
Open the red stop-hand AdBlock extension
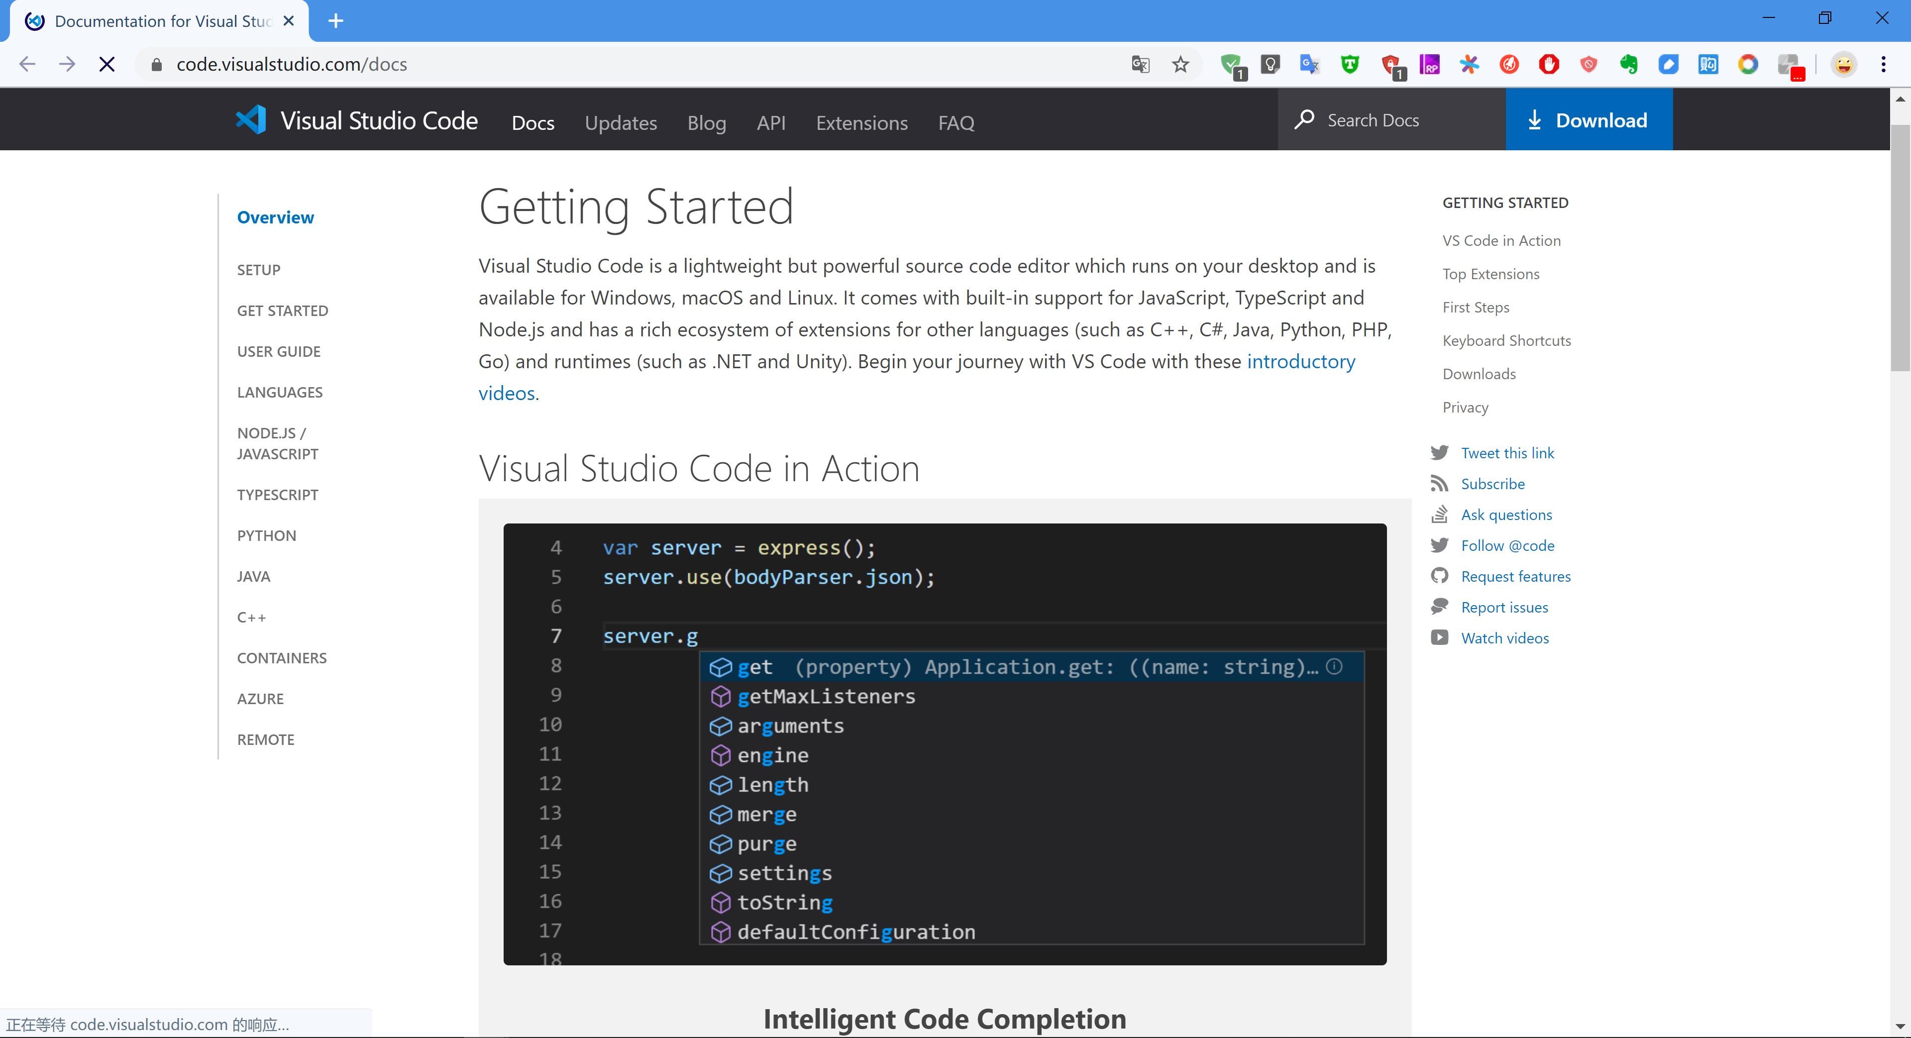tap(1548, 65)
